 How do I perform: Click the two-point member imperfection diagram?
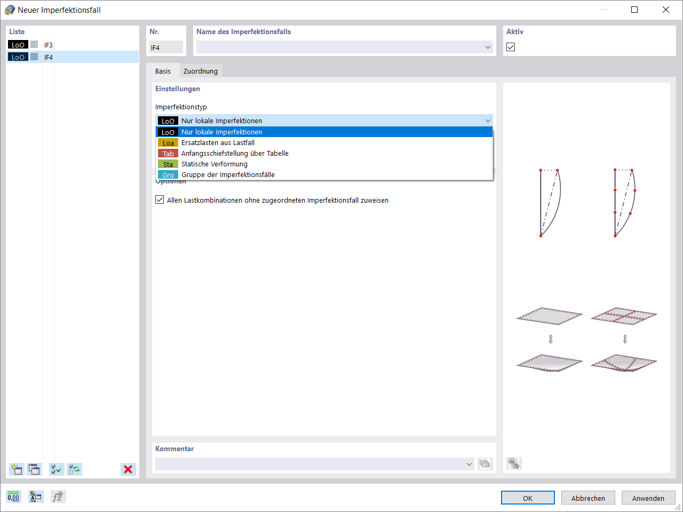tap(550, 203)
